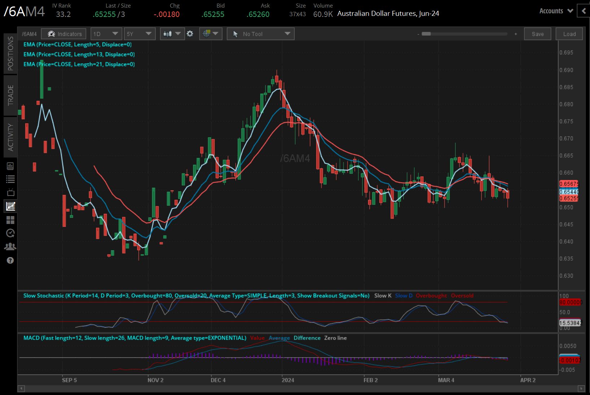
Task: Select the chart grid icon in sidebar
Action: (10, 206)
